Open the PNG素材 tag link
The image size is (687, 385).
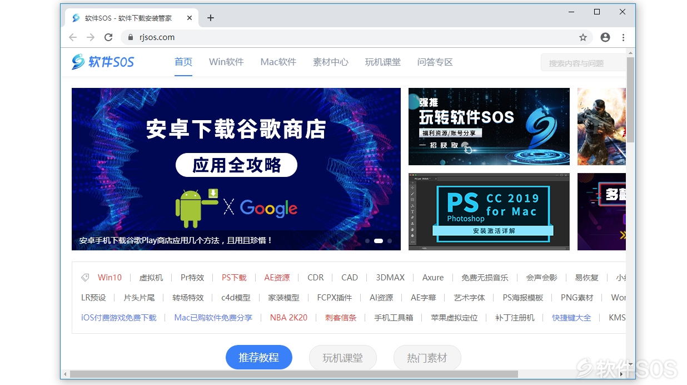[577, 297]
